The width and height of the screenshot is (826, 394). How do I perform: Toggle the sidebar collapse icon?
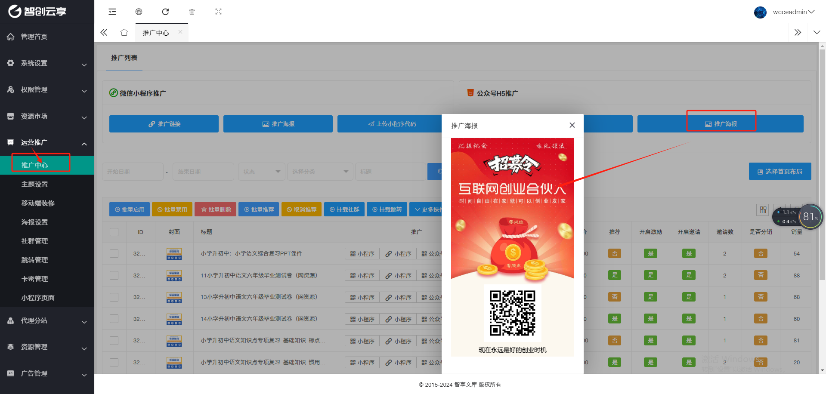(x=112, y=12)
